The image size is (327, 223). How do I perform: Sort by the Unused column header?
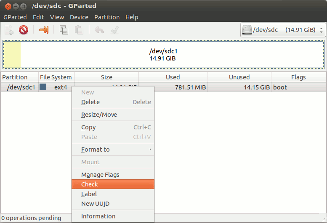pos(239,77)
